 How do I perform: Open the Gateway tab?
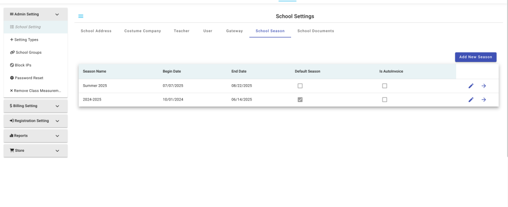coord(234,31)
